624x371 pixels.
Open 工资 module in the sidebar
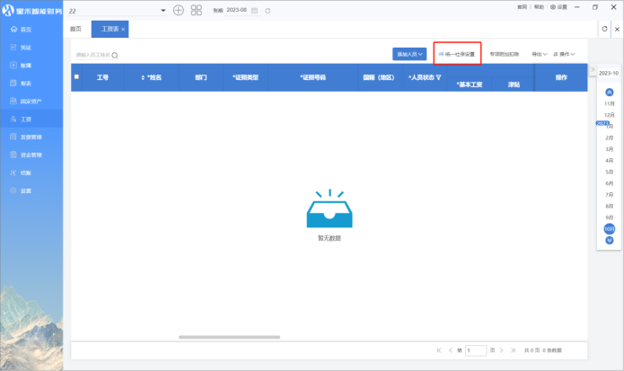(x=25, y=119)
